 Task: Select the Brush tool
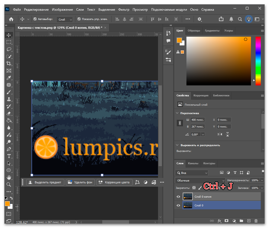click(9, 92)
